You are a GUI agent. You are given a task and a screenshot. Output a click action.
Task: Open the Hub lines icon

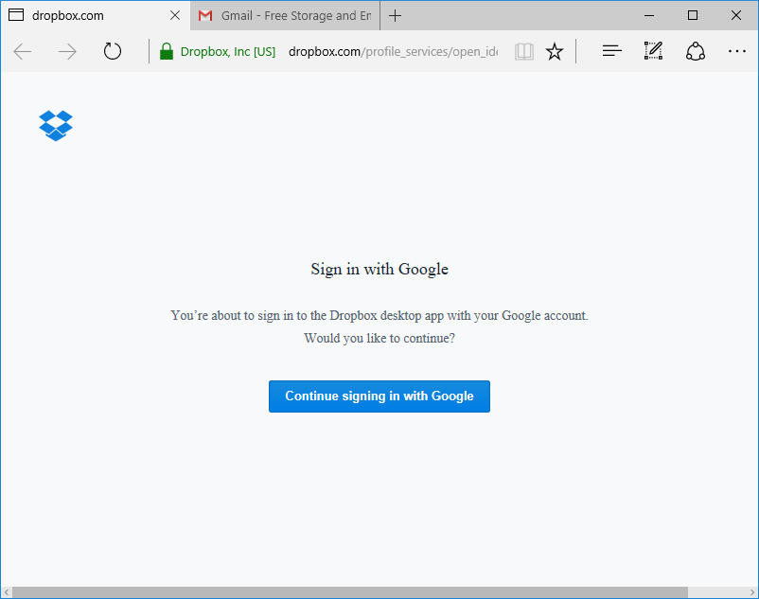coord(612,51)
